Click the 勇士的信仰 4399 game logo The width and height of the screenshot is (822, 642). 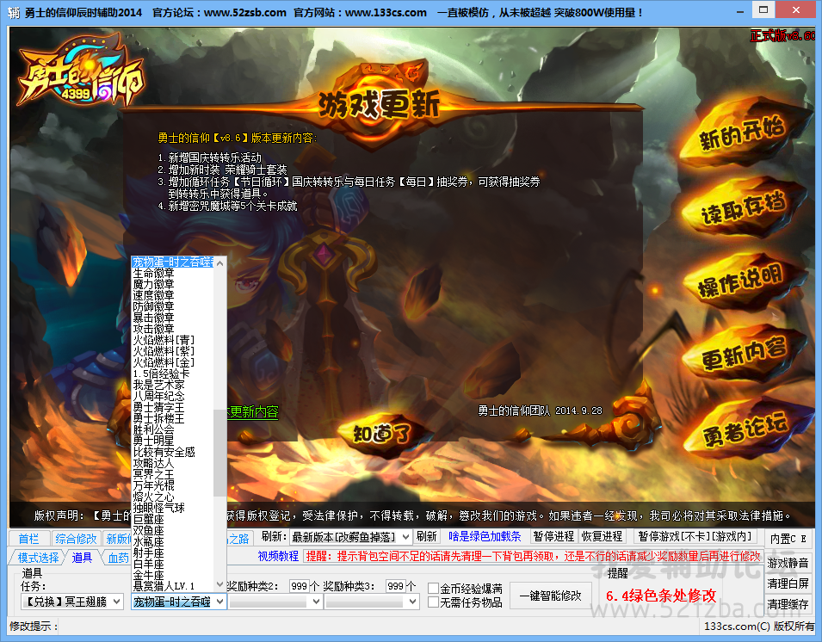pos(81,71)
